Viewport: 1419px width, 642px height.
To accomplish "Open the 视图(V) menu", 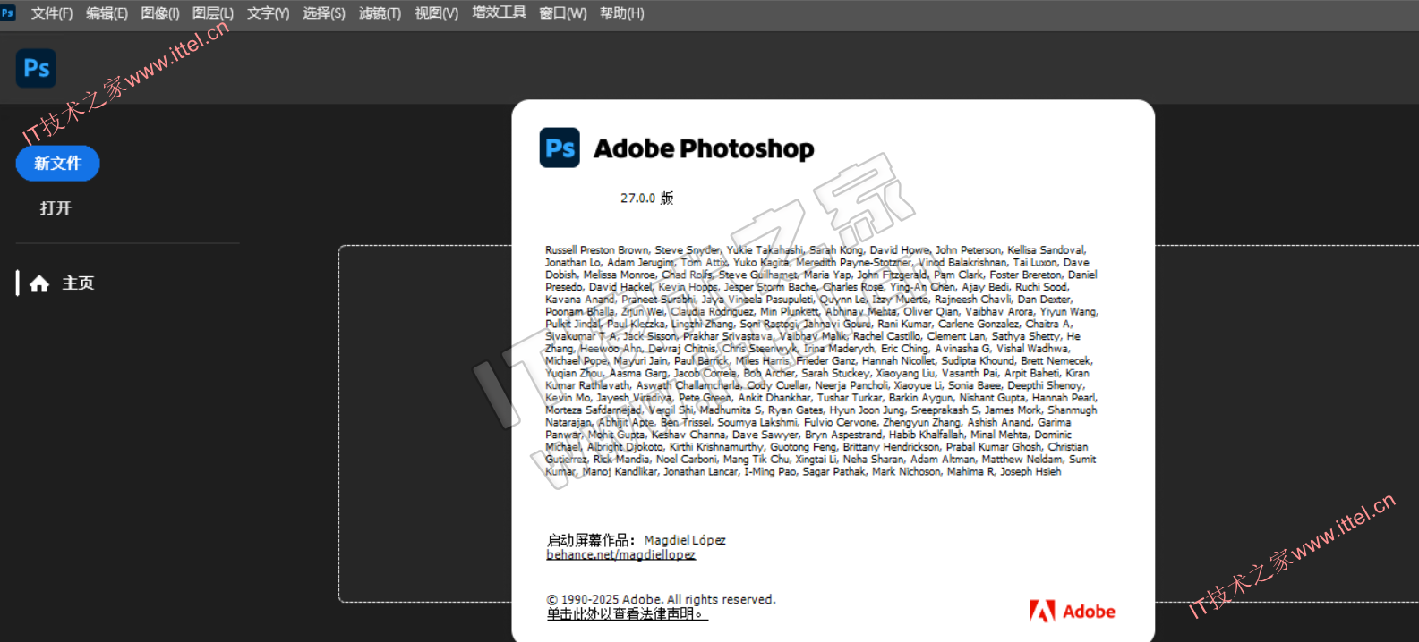I will [x=436, y=13].
